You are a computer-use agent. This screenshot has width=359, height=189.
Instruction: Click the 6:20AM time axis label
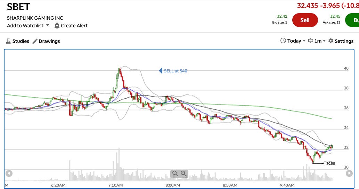pos(58,185)
